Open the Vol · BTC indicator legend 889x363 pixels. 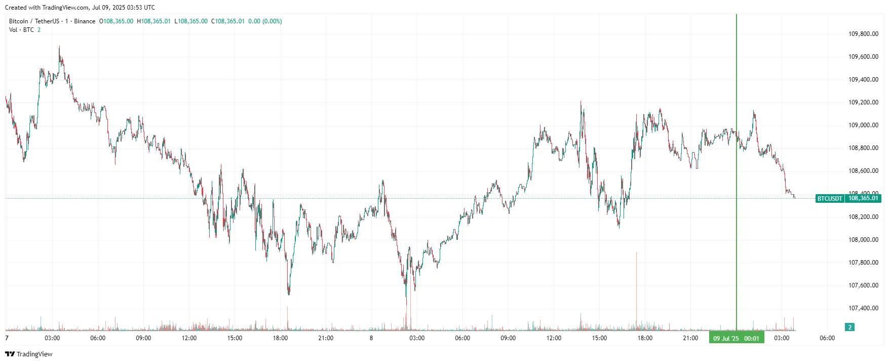[x=21, y=30]
